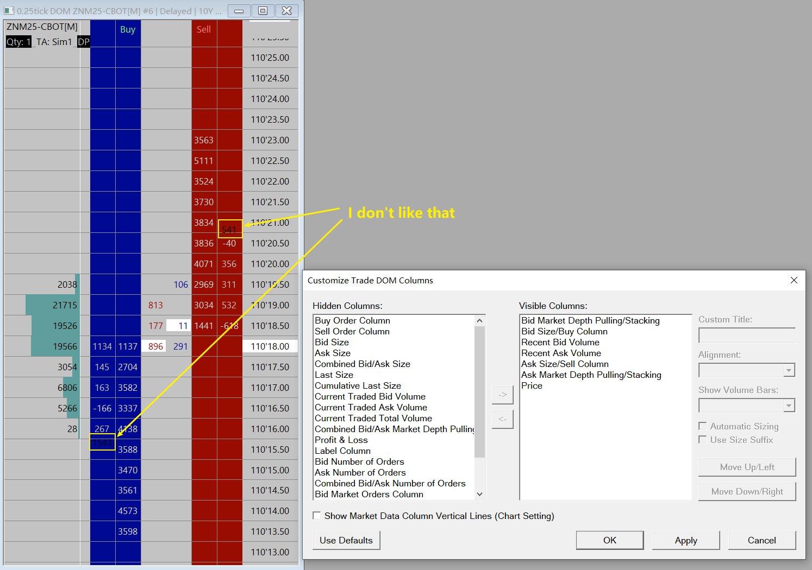Image resolution: width=812 pixels, height=570 pixels.
Task: Click Move Down/Right button
Action: (x=747, y=491)
